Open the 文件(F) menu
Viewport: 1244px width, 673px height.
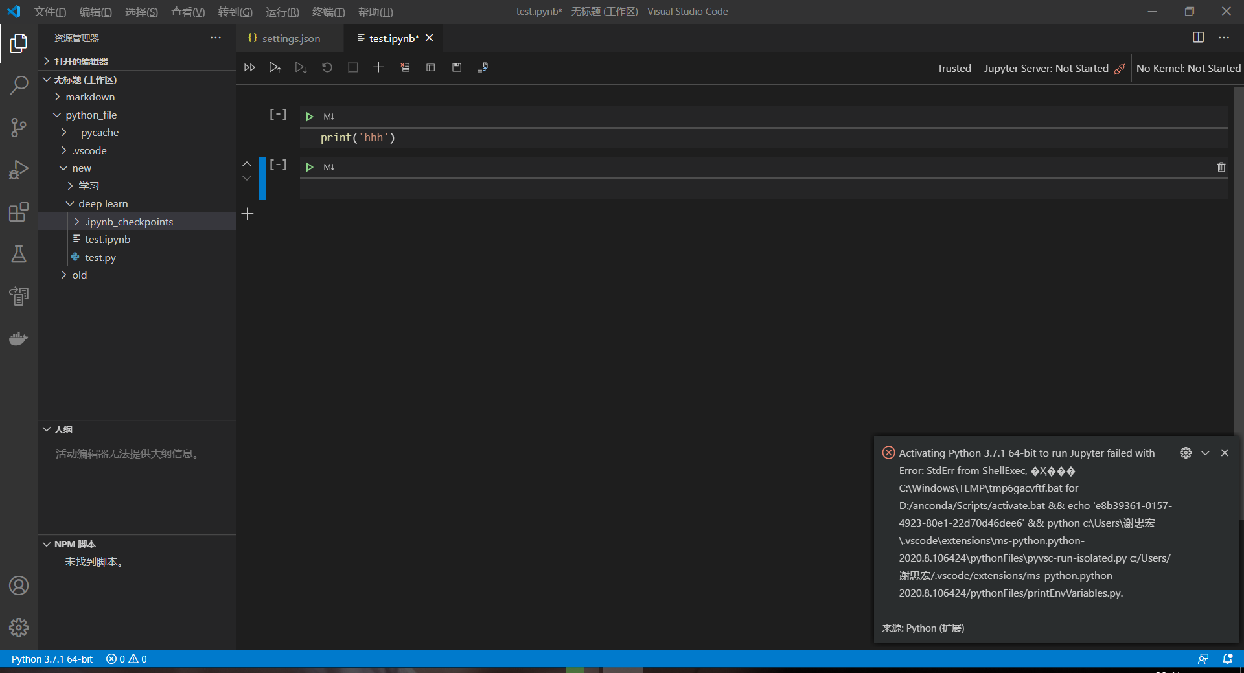coord(50,12)
